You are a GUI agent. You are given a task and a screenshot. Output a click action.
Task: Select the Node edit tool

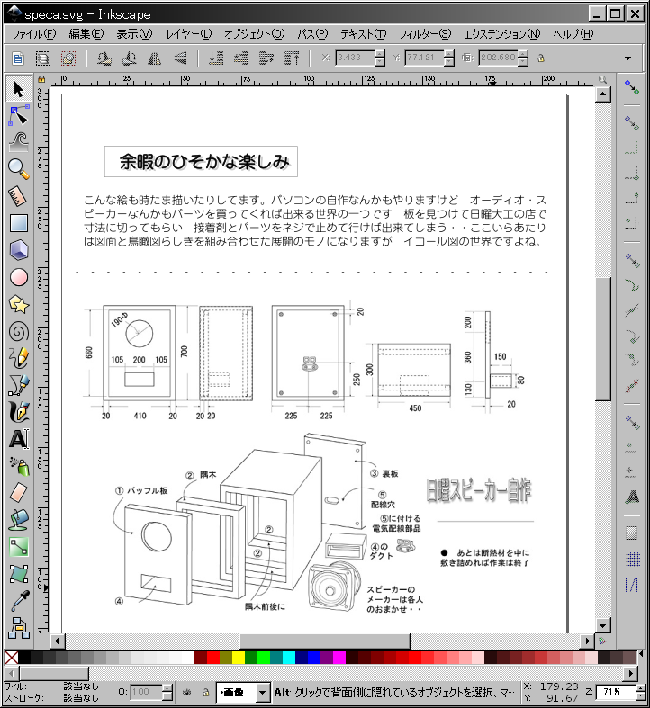coord(19,116)
